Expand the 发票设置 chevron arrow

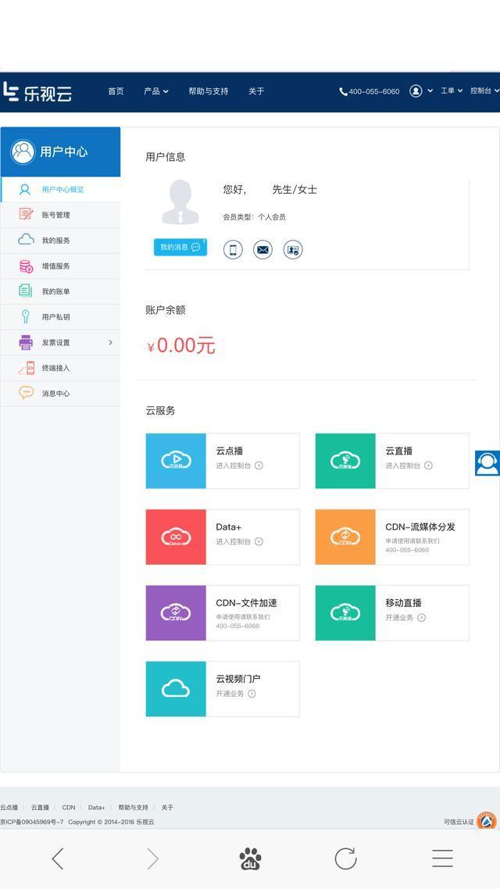[x=110, y=342]
